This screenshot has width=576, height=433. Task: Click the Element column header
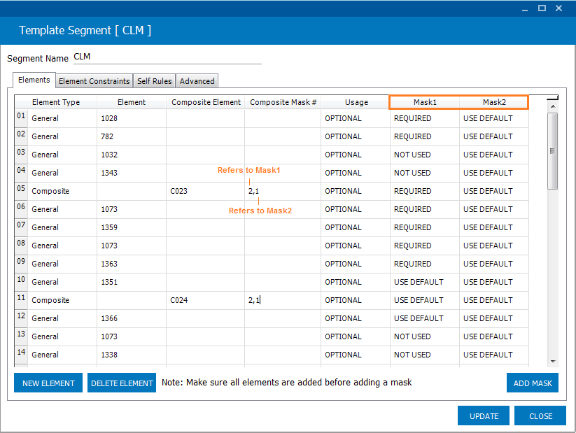132,102
